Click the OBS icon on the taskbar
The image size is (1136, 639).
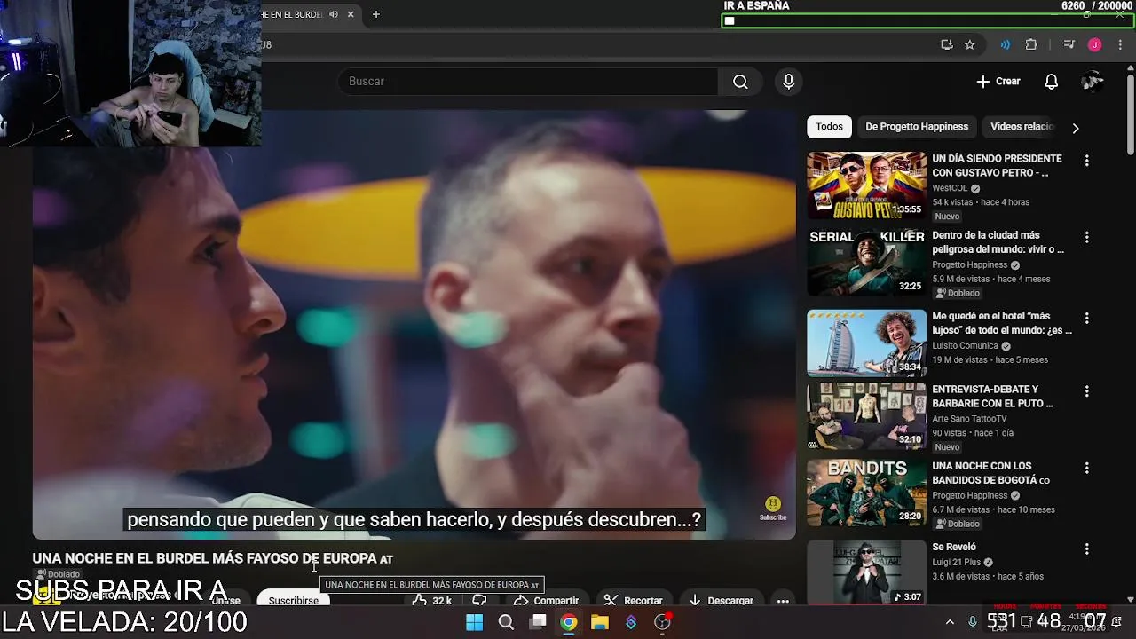coord(662,622)
